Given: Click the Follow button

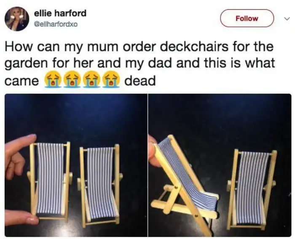Looking at the screenshot, I should pos(247,18).
